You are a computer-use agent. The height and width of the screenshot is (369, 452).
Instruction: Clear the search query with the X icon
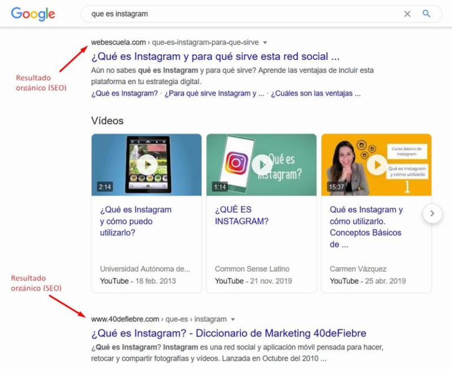(x=407, y=14)
